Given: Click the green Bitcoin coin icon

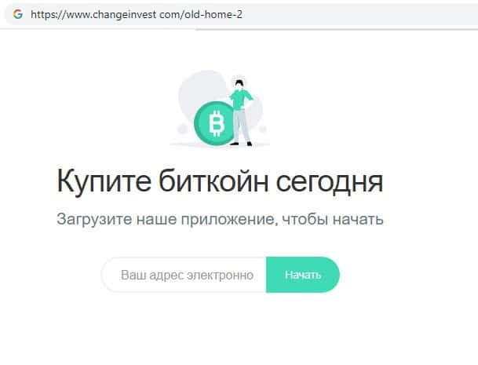Looking at the screenshot, I should (x=214, y=123).
